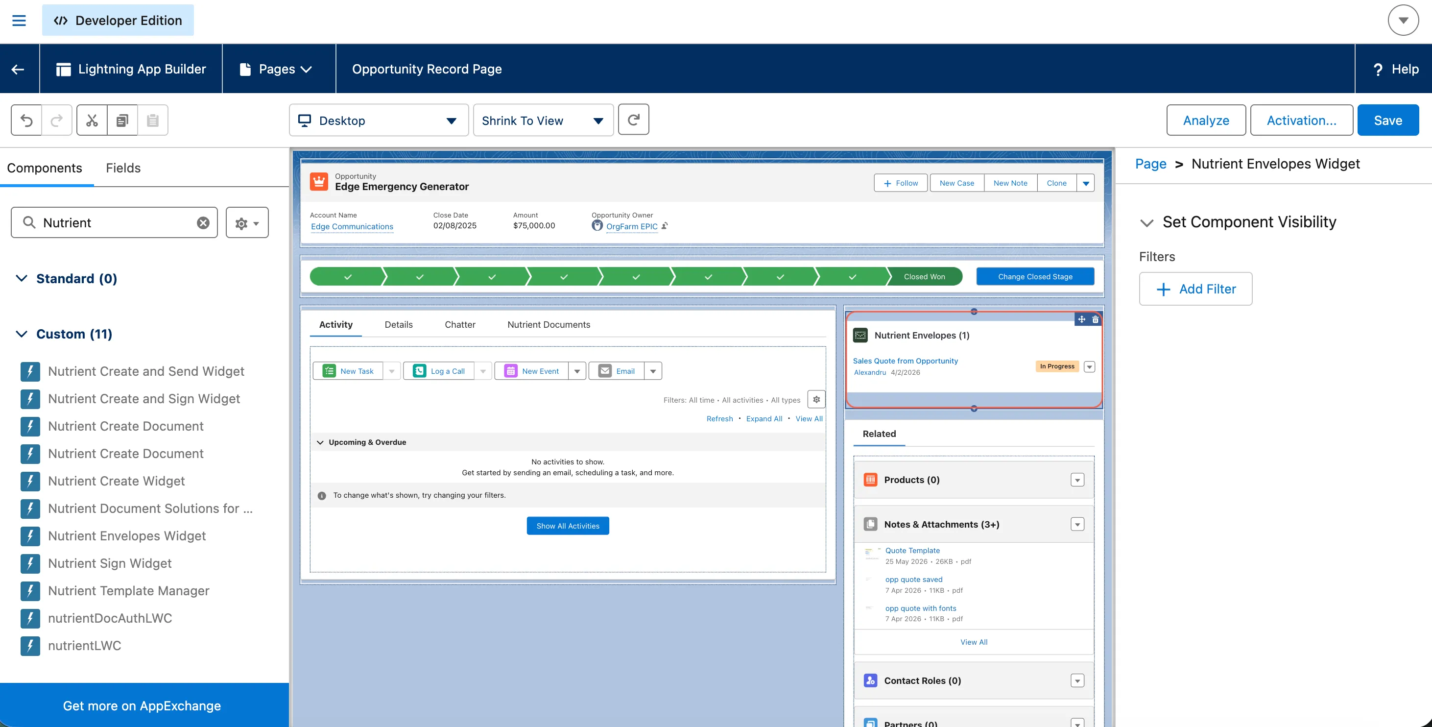
Task: Click the New Task icon
Action: coord(329,371)
